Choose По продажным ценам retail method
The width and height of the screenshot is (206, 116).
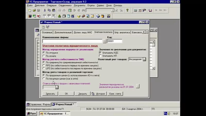[44, 75]
